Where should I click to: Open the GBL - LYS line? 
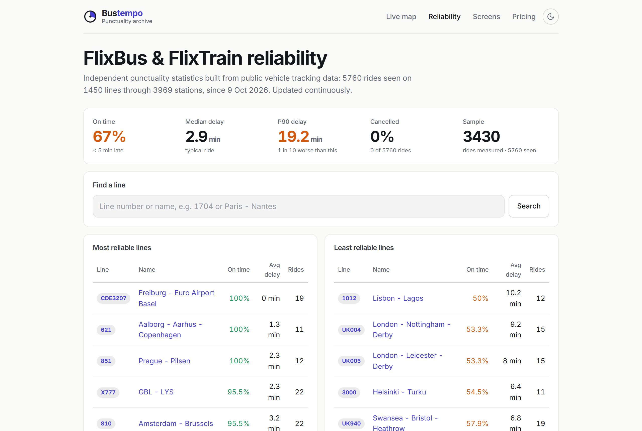(156, 392)
